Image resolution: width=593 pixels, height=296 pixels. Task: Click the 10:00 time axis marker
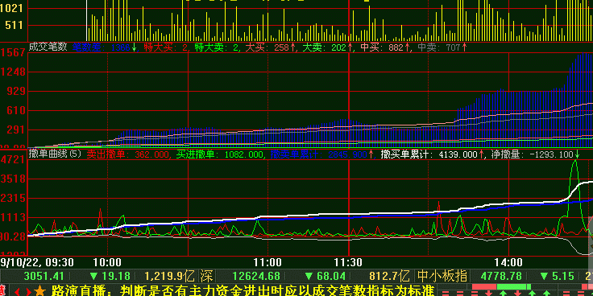(x=107, y=262)
